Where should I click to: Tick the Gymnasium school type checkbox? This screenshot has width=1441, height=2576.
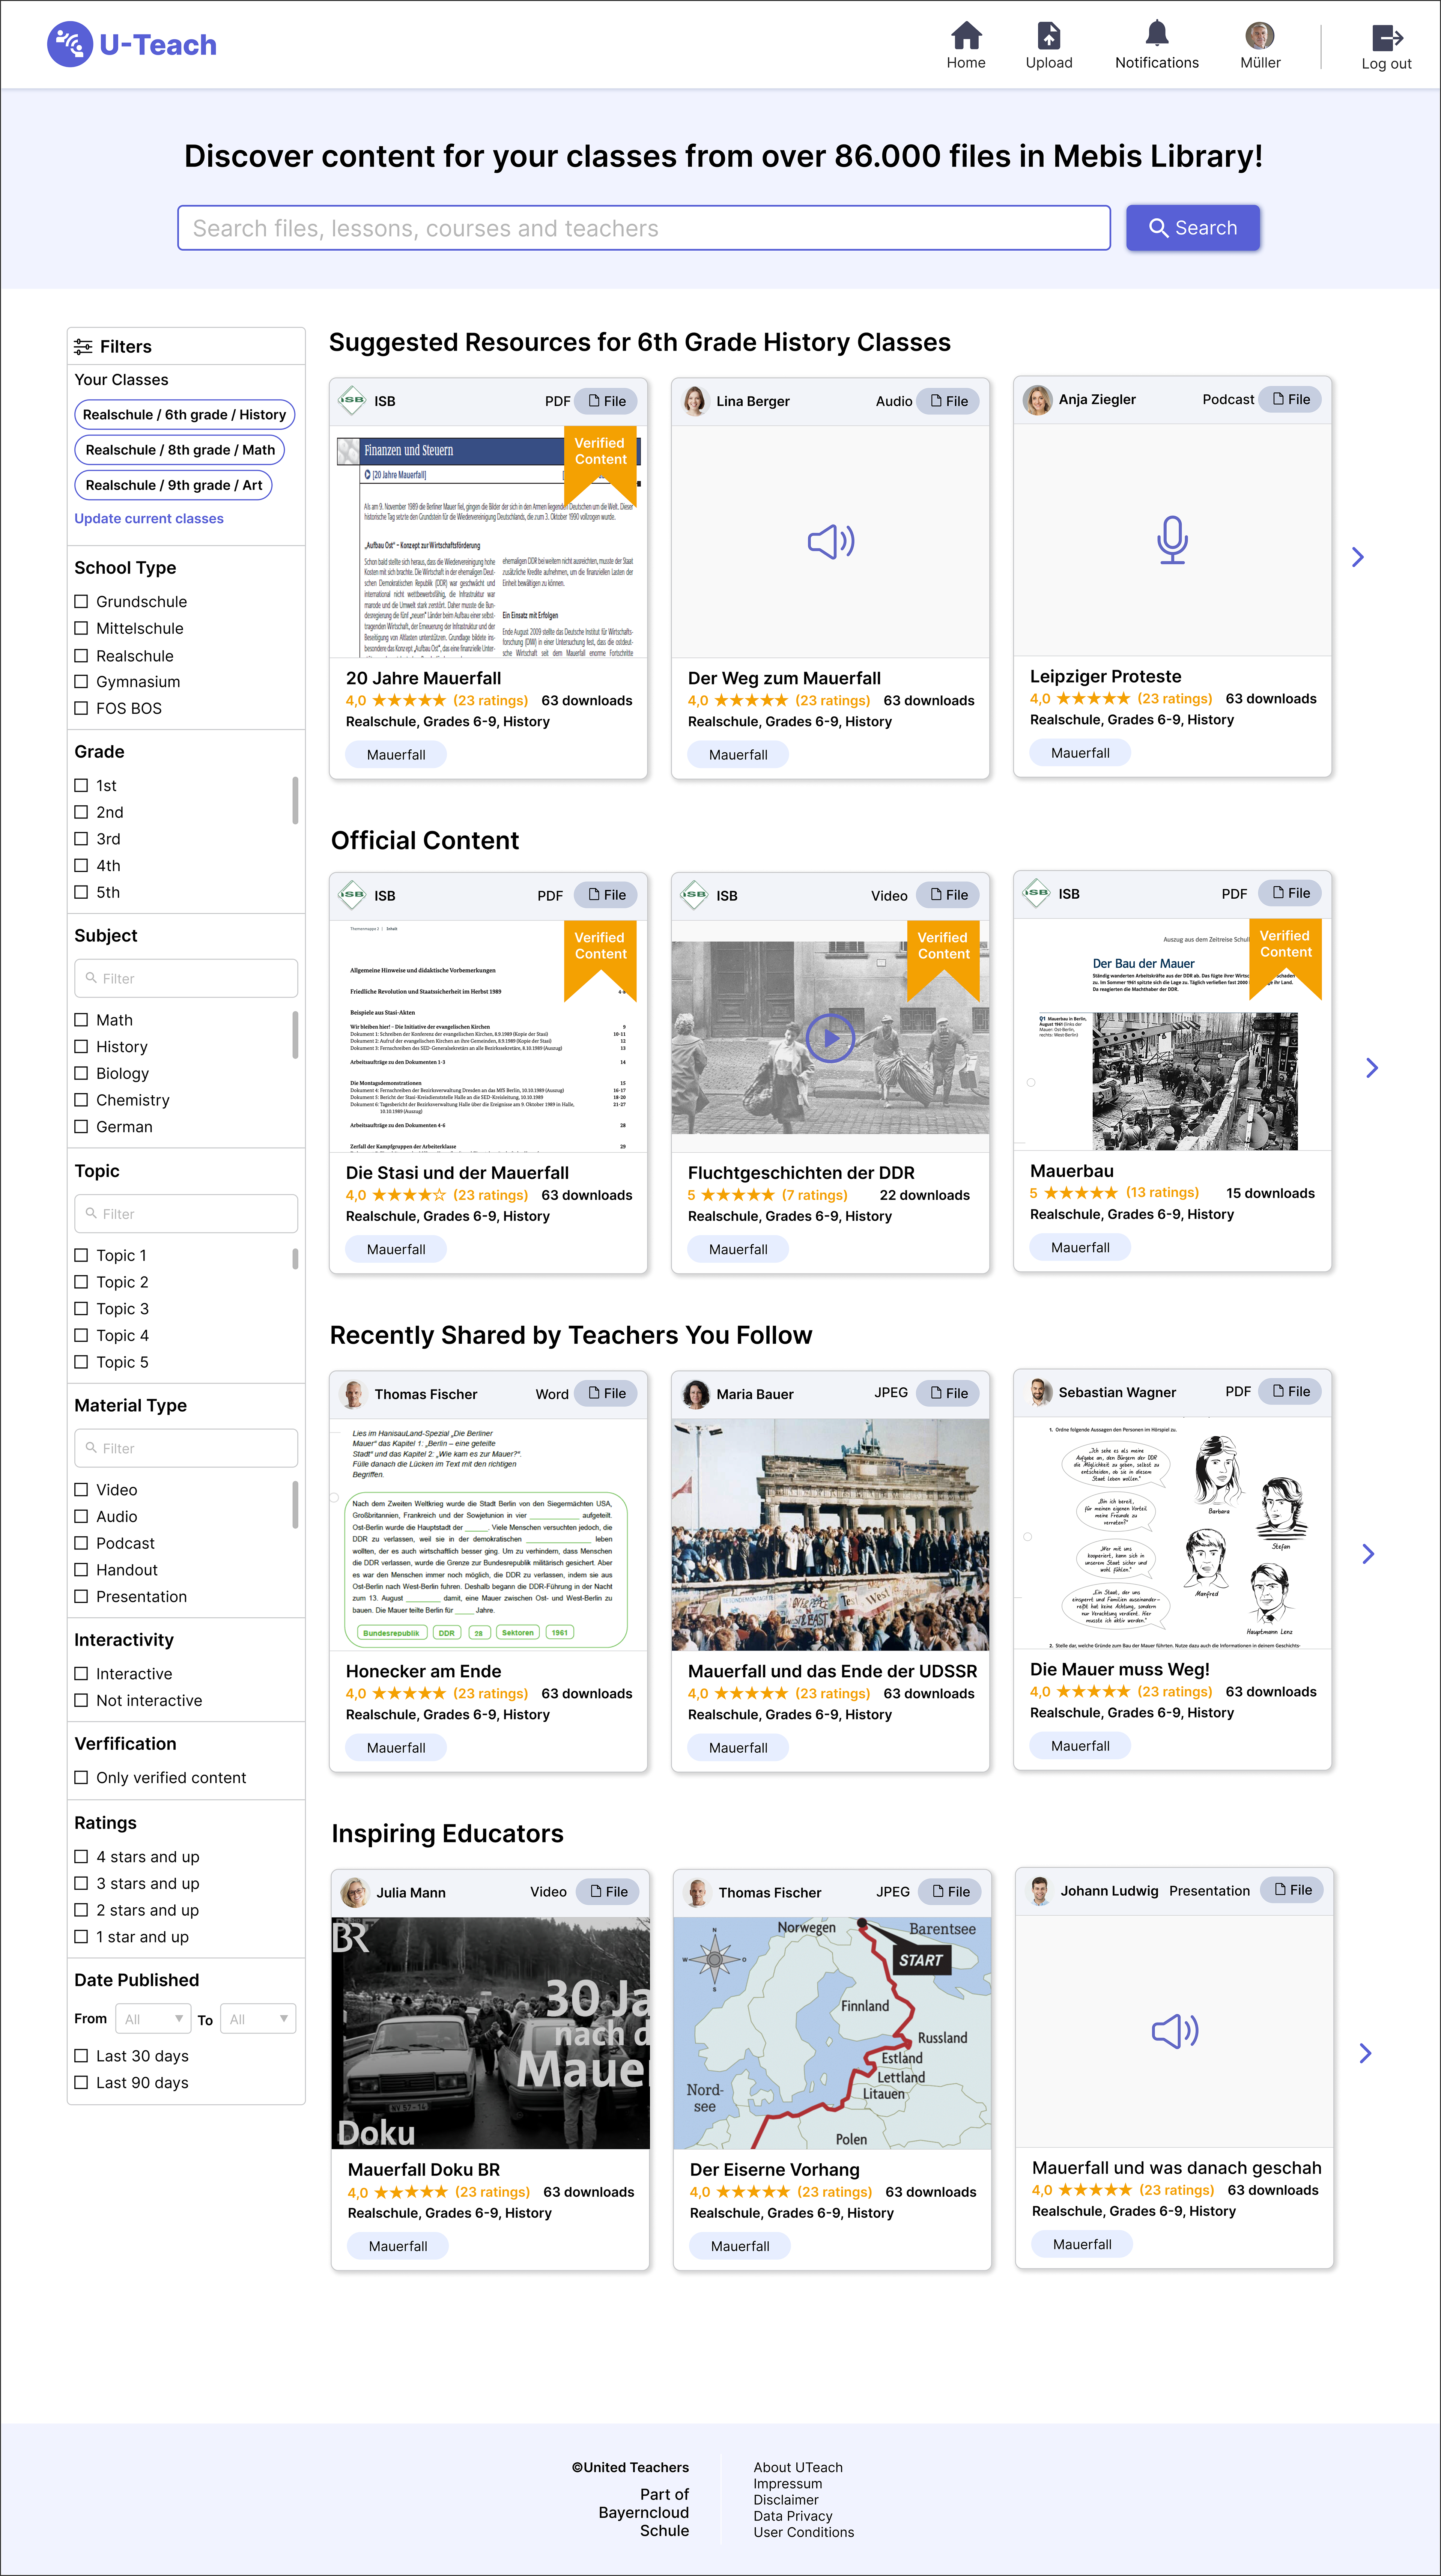point(81,682)
